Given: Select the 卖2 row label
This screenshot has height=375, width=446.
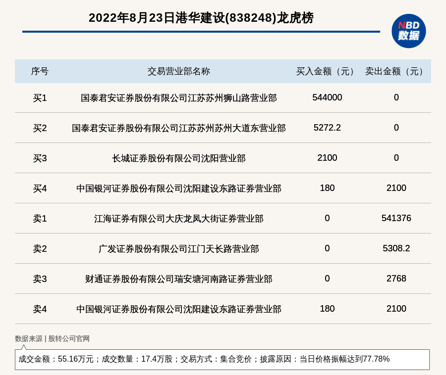Looking at the screenshot, I should pos(40,249).
